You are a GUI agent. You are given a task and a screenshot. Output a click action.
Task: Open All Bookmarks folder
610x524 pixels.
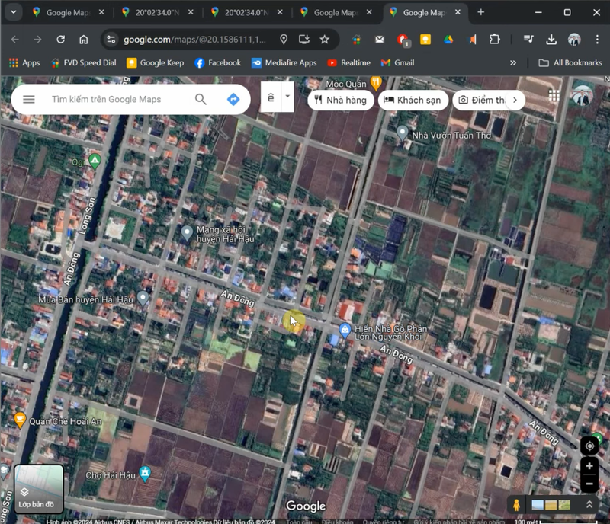[x=570, y=63]
